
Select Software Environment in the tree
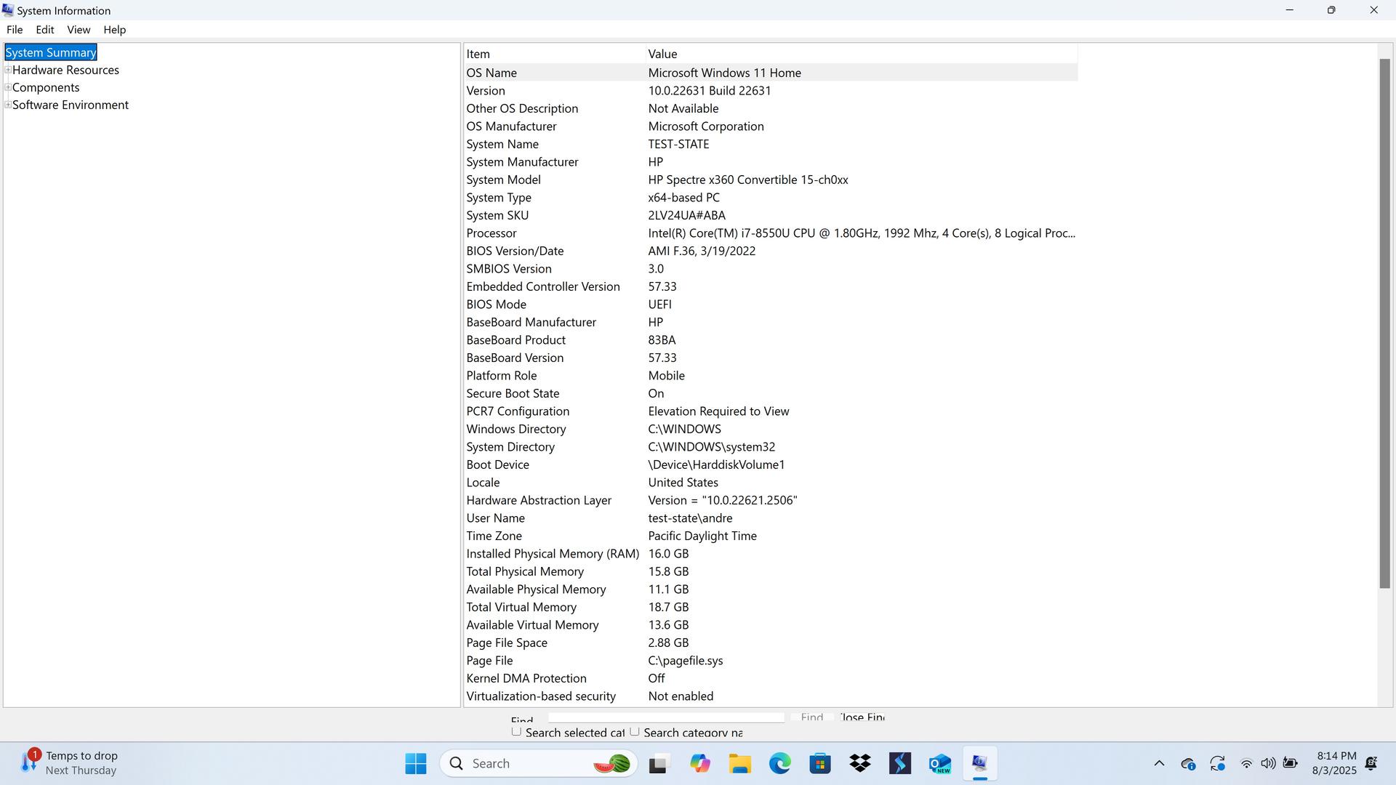71,105
